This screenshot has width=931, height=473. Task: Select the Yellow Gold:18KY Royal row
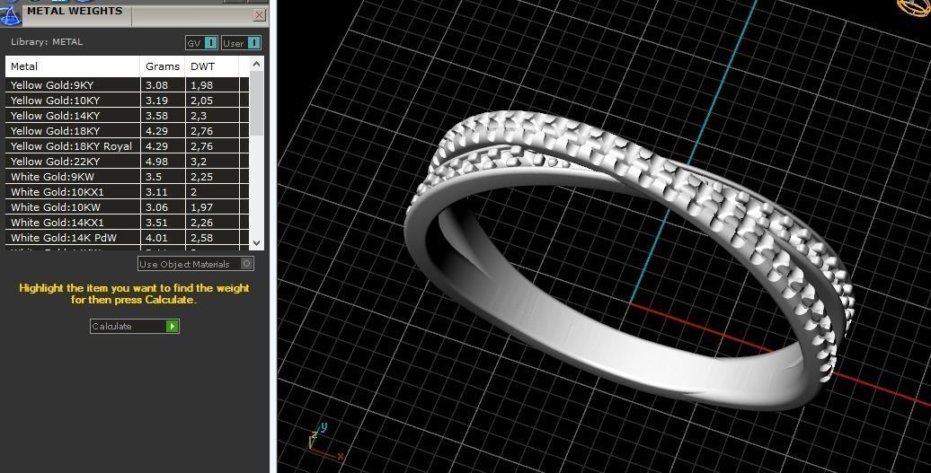coord(127,145)
